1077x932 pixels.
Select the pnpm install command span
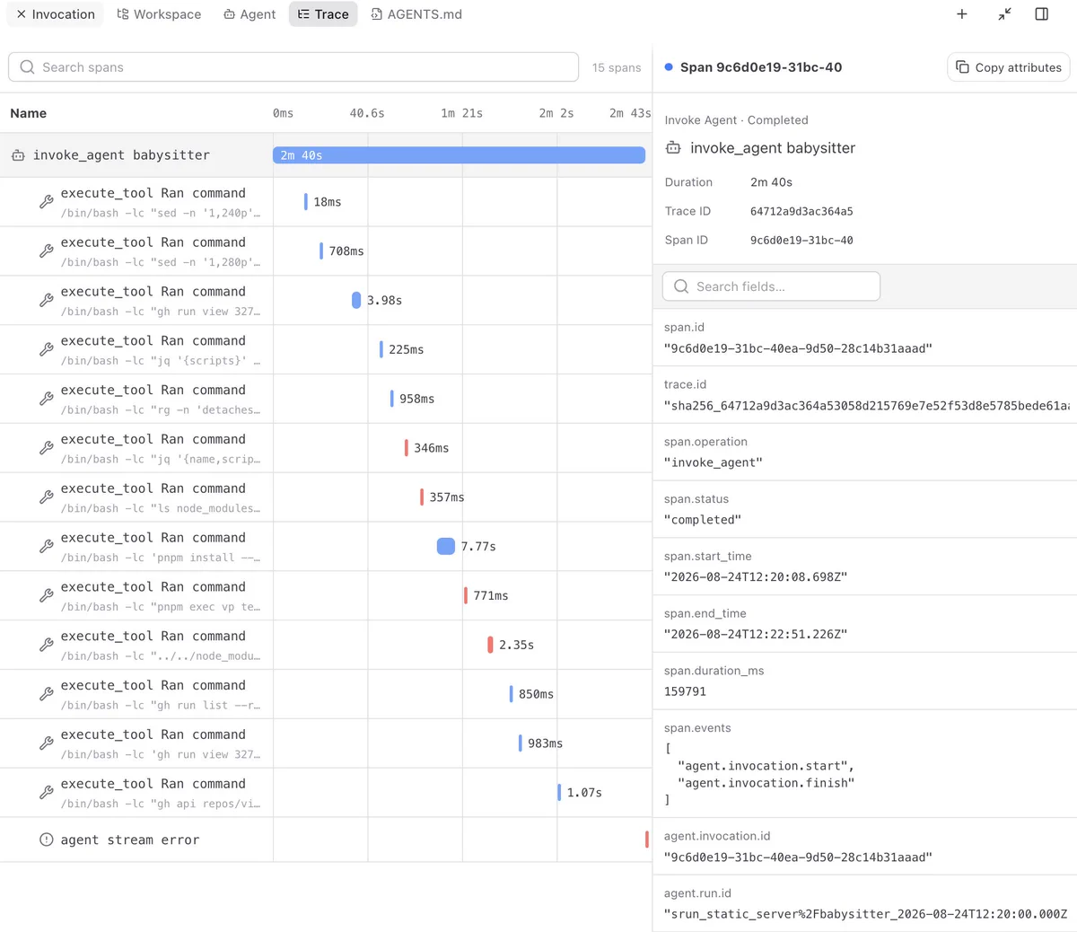tap(326, 547)
